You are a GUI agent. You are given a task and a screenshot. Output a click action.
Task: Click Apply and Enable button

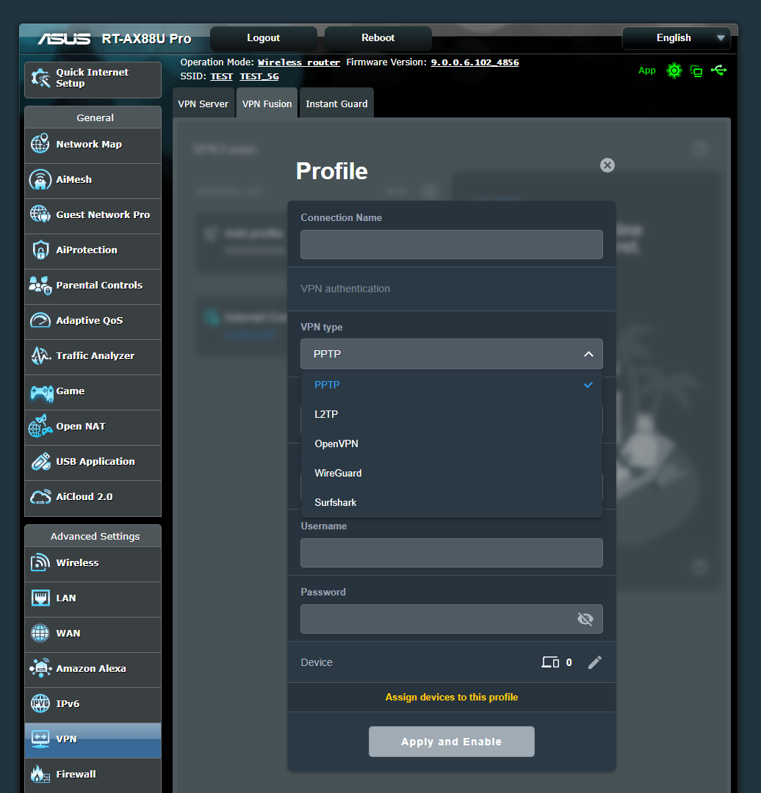pos(451,742)
